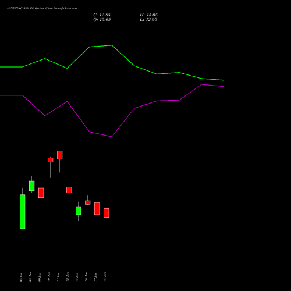The image size is (291, 291).
Task: Select the closing price value C: 12.85
Action: pyautogui.click(x=102, y=15)
